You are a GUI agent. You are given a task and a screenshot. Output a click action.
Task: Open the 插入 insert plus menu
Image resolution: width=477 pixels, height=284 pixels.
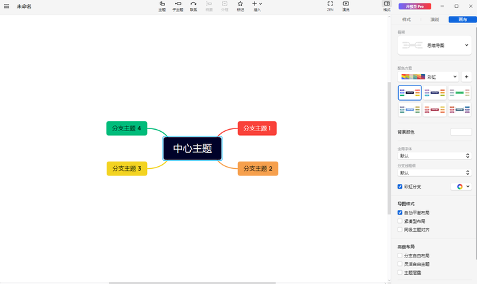[257, 7]
